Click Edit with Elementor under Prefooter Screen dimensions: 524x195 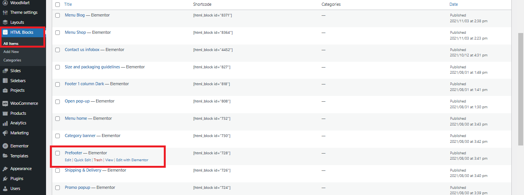pos(132,160)
